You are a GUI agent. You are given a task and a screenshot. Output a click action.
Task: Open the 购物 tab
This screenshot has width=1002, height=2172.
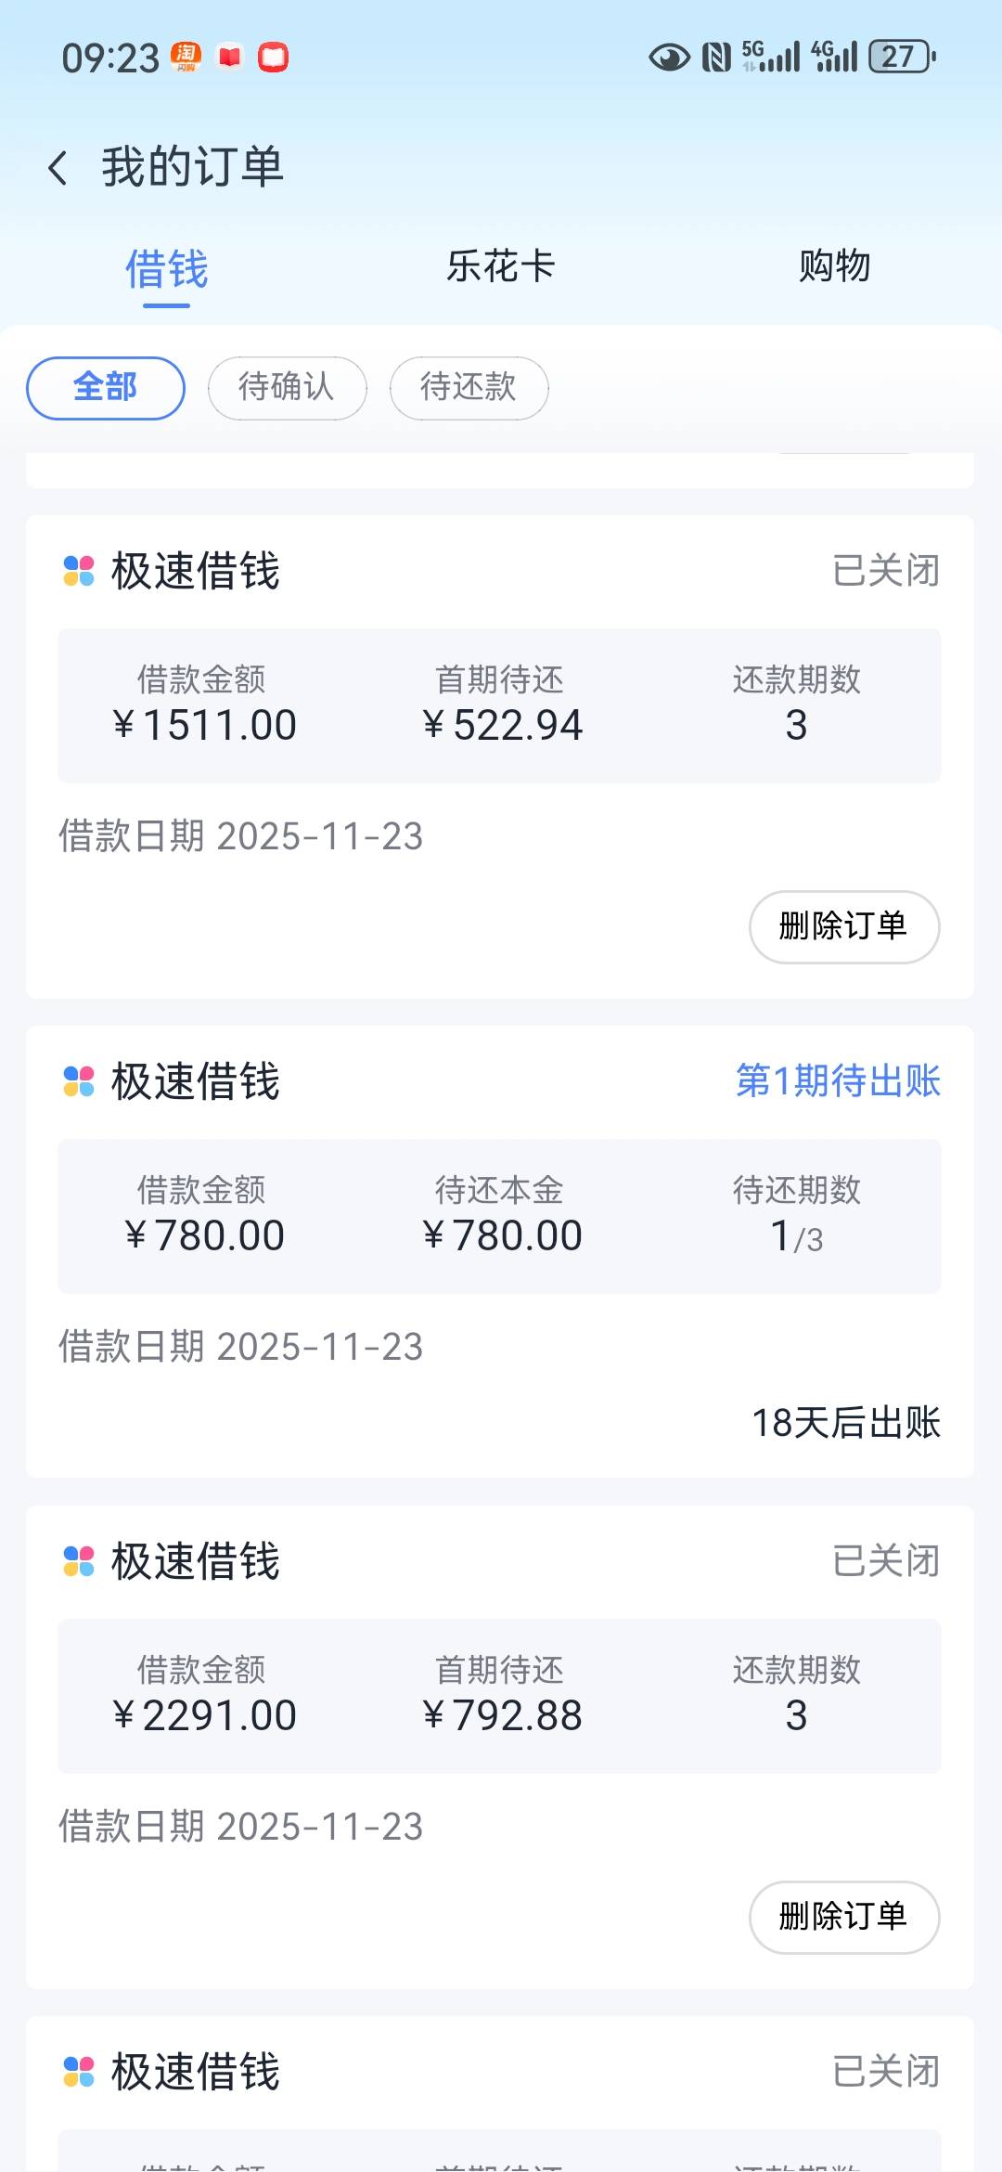835,266
